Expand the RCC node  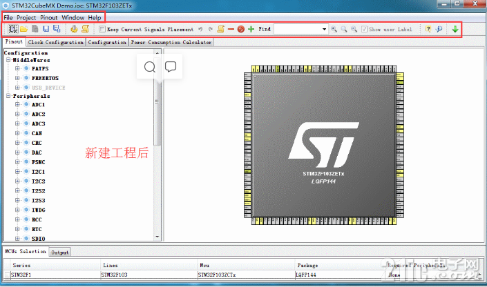(17, 219)
